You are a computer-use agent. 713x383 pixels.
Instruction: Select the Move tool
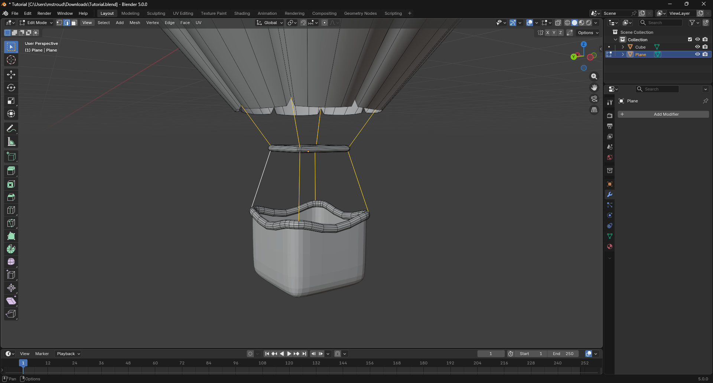tap(11, 75)
